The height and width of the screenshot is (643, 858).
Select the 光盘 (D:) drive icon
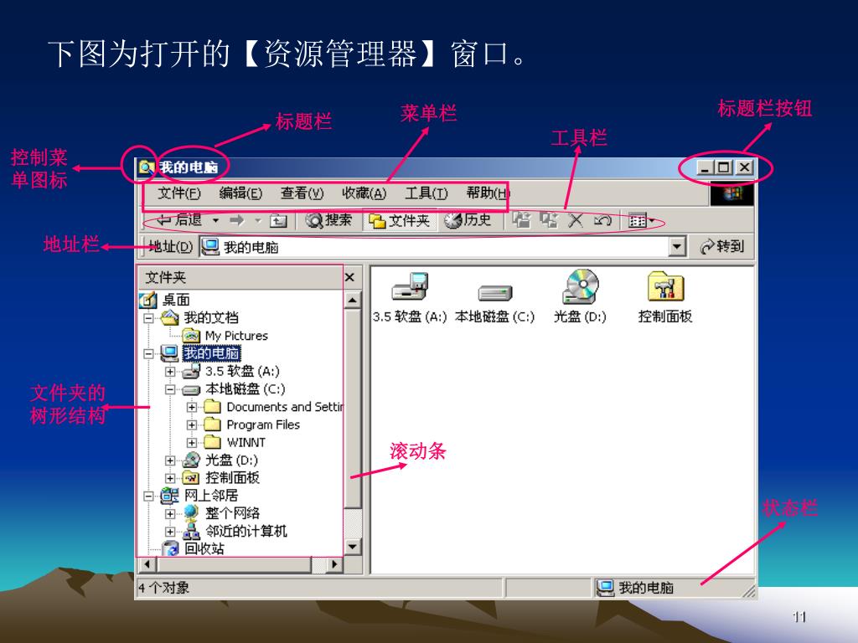coord(580,297)
